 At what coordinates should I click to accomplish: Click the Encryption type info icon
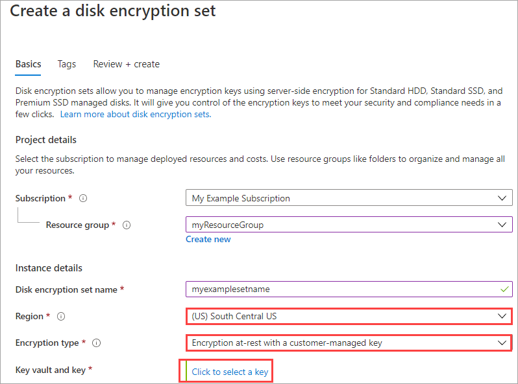pyautogui.click(x=96, y=343)
